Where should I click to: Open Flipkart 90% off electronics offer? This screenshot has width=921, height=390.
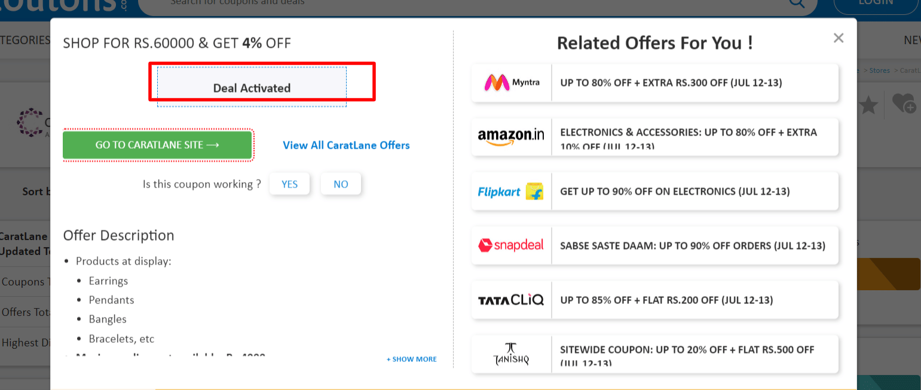pos(675,191)
